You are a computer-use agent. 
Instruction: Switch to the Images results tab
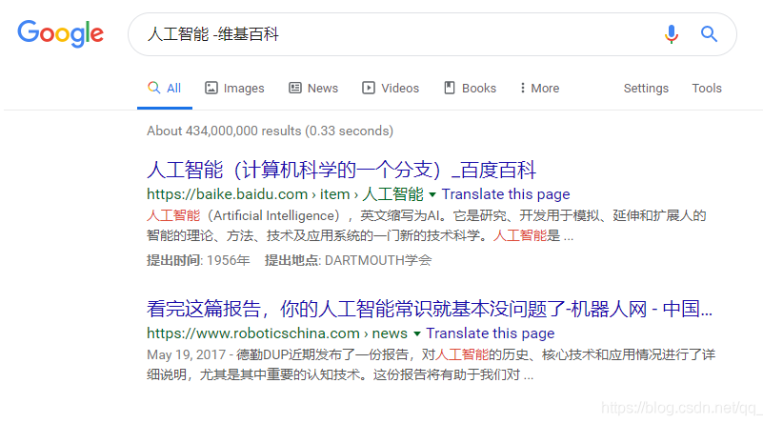point(234,88)
